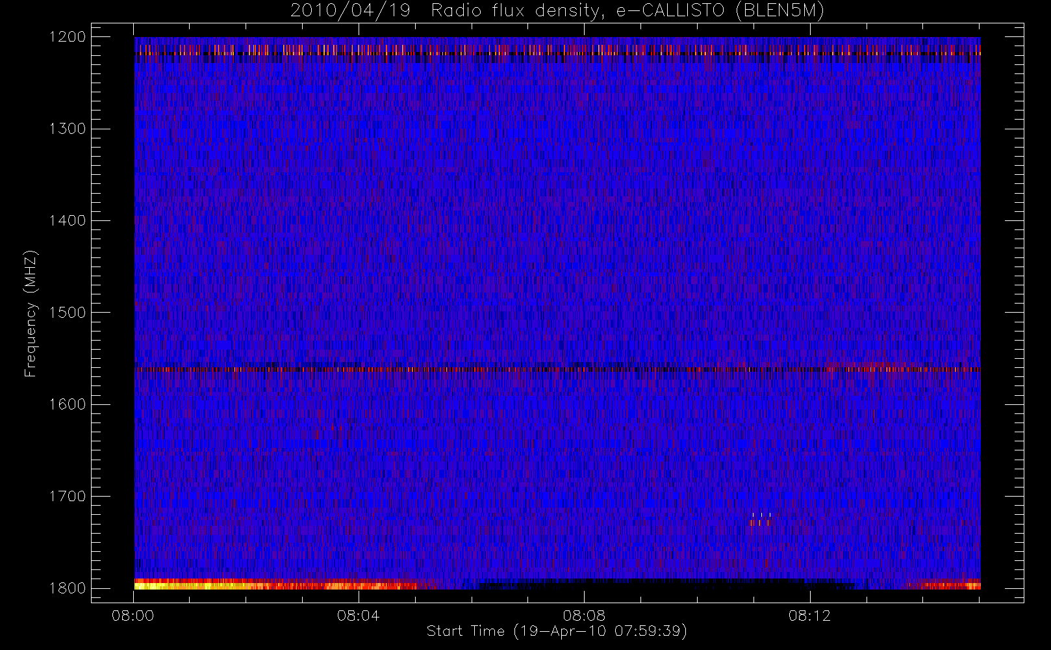Click the 1800 frequency tick label
1051x650 pixels.
coord(68,588)
